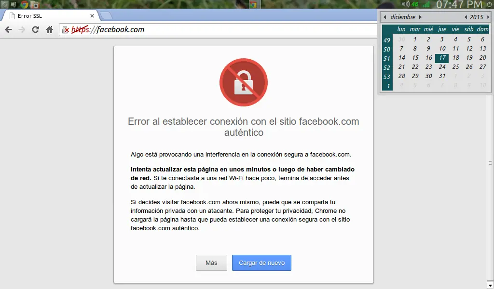The height and width of the screenshot is (289, 494).
Task: Pick day 24 in the calendar
Action: point(442,67)
